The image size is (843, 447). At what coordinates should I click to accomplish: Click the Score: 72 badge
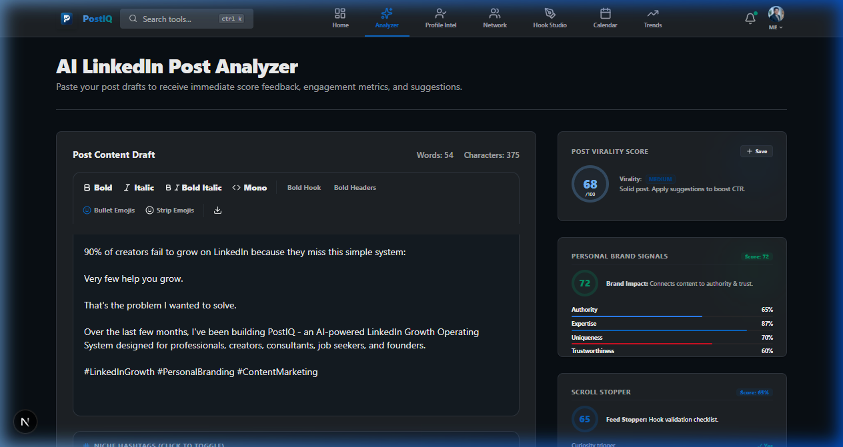(756, 256)
